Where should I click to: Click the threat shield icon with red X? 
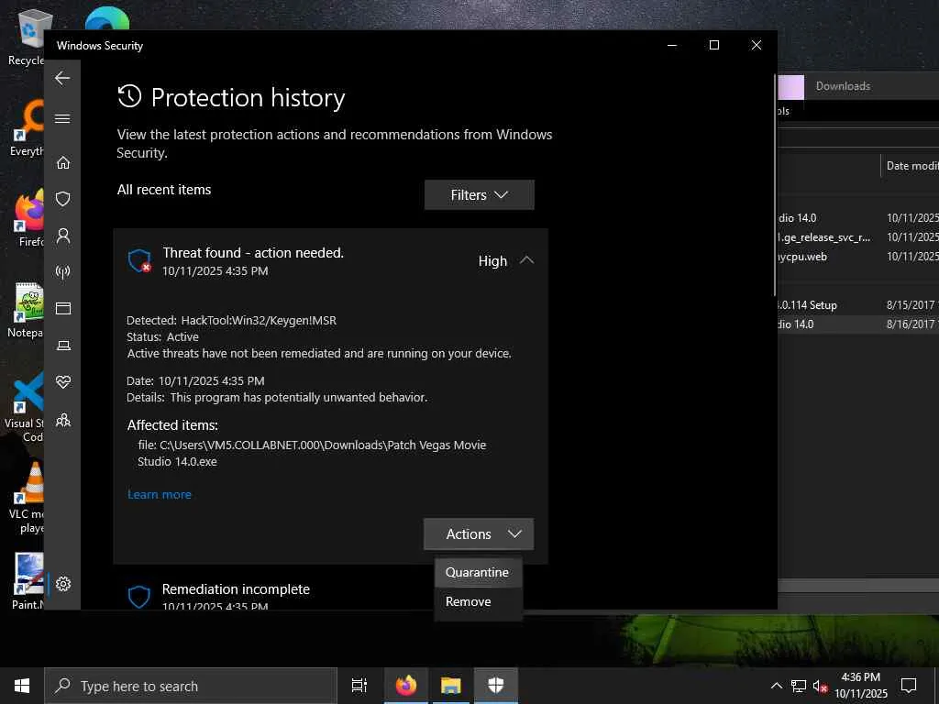point(139,260)
